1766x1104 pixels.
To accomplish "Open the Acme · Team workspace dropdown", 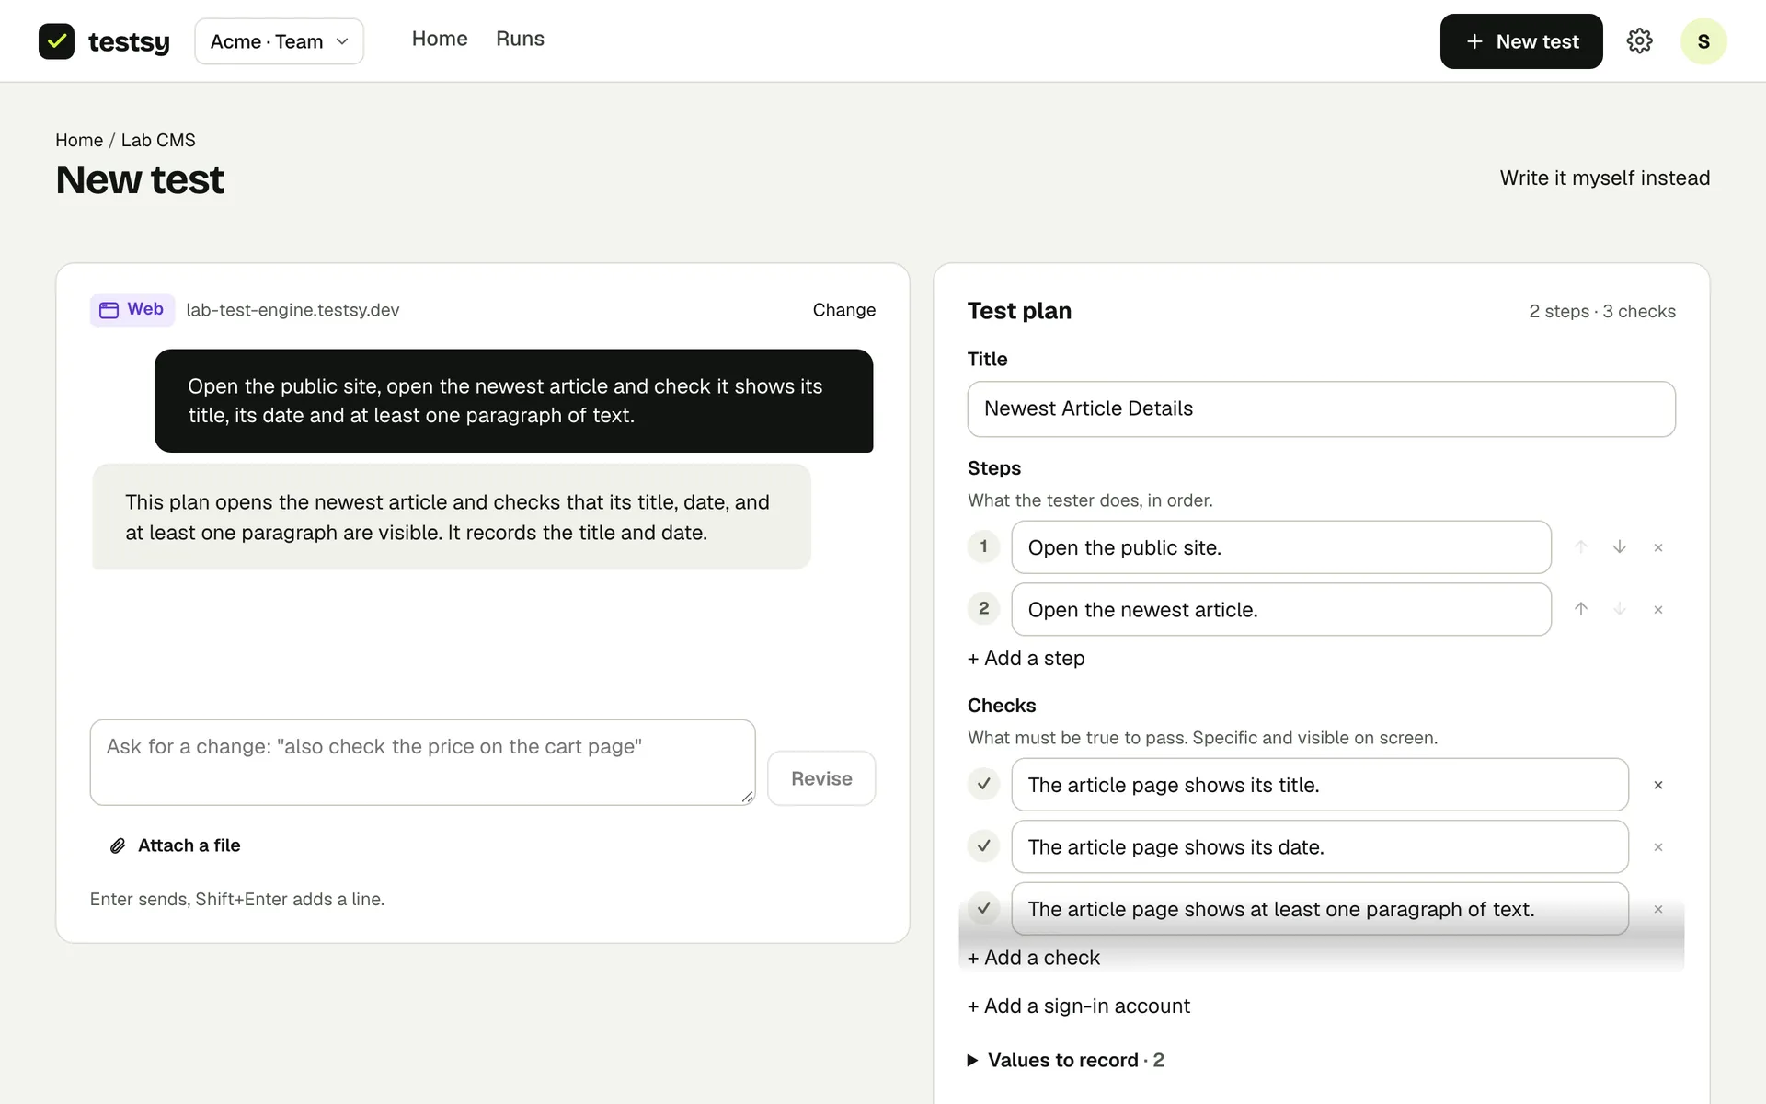I will [279, 41].
